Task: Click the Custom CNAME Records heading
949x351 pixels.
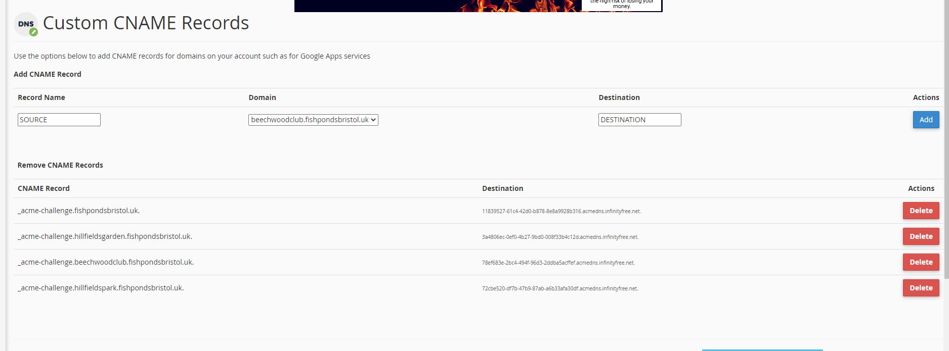Action: 146,23
